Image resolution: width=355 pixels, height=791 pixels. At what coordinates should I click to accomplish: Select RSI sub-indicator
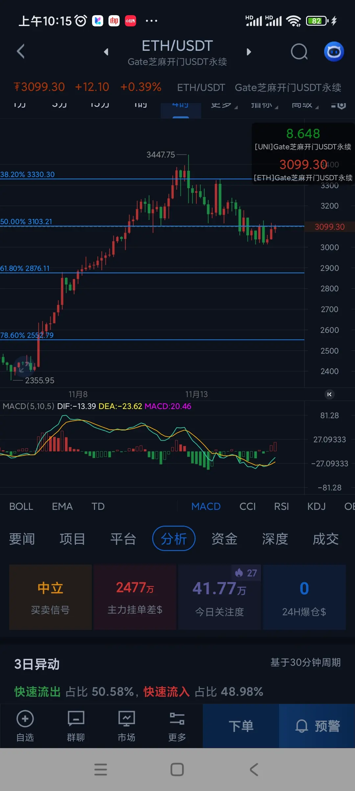click(281, 506)
